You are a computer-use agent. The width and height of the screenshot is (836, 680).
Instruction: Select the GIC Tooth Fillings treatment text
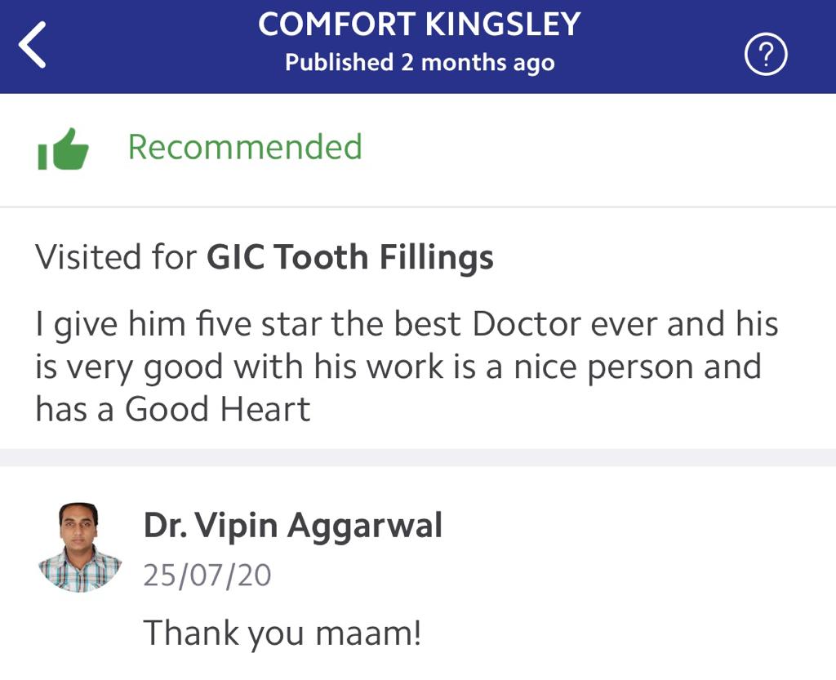pos(350,257)
